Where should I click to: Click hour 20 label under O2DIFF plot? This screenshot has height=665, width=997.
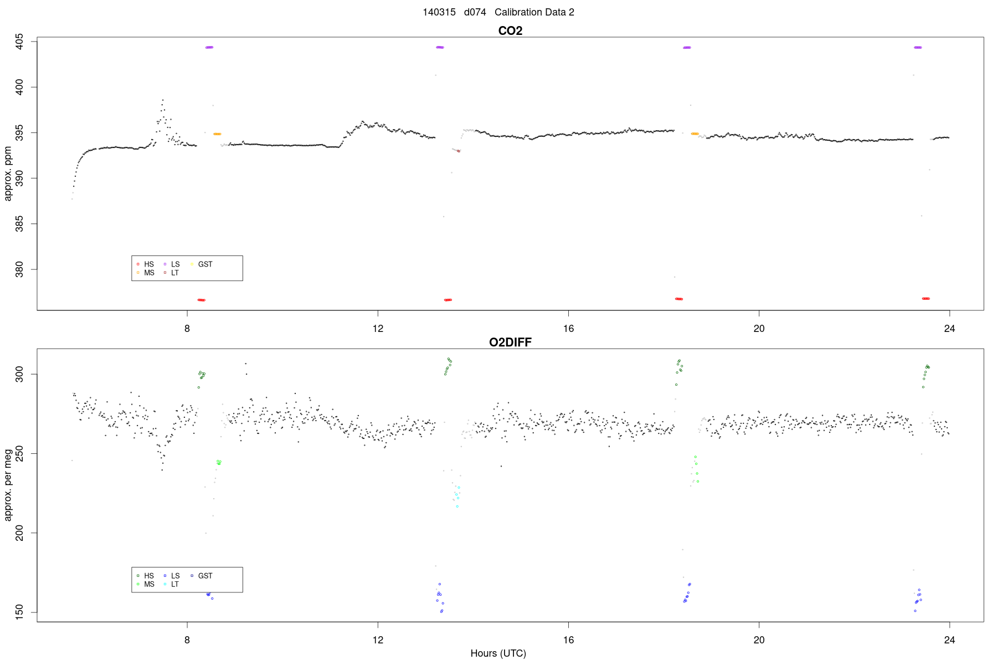(x=759, y=640)
